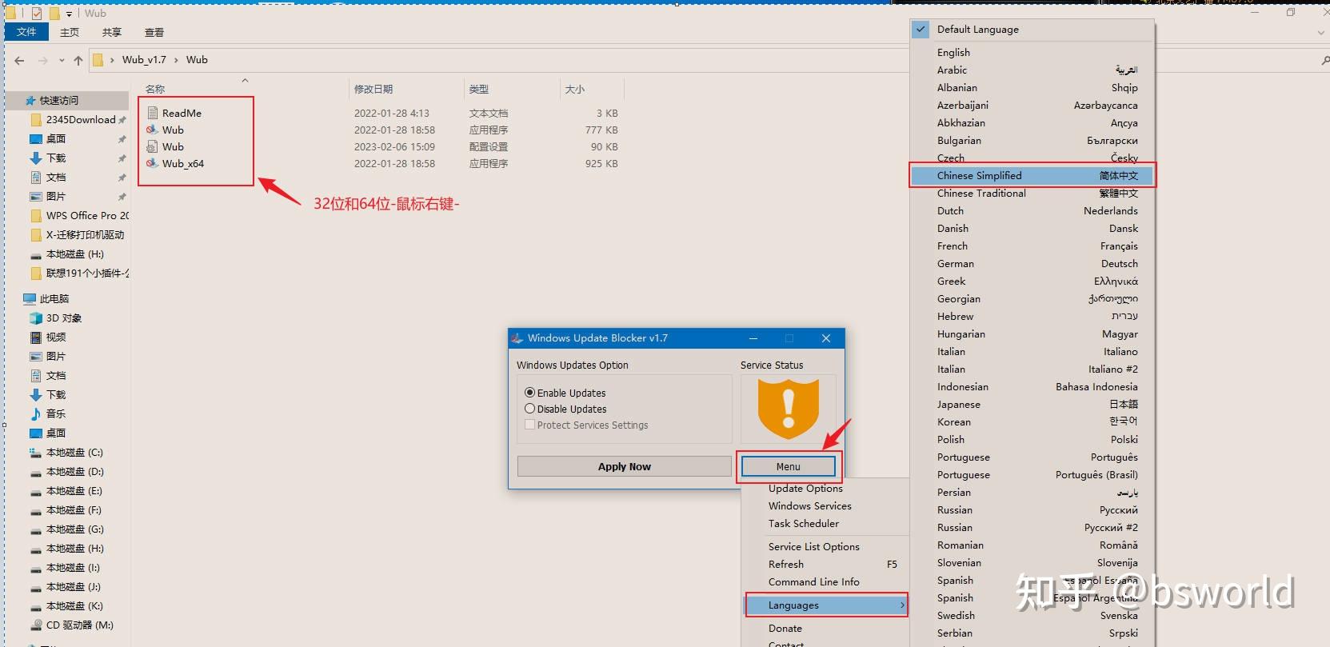Open the View ribbon tab
The image size is (1330, 647).
coord(154,32)
